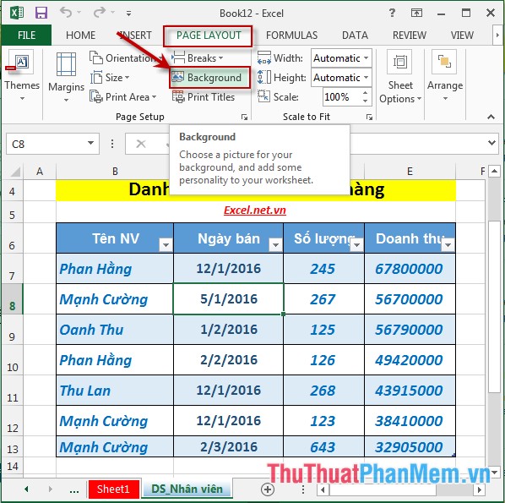Open the Số lượng filter dropdown
The image size is (505, 503).
[357, 245]
